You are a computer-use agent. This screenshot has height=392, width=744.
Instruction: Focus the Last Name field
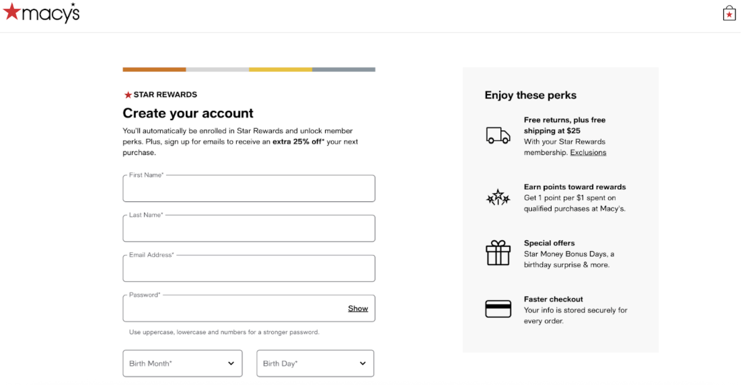click(248, 229)
